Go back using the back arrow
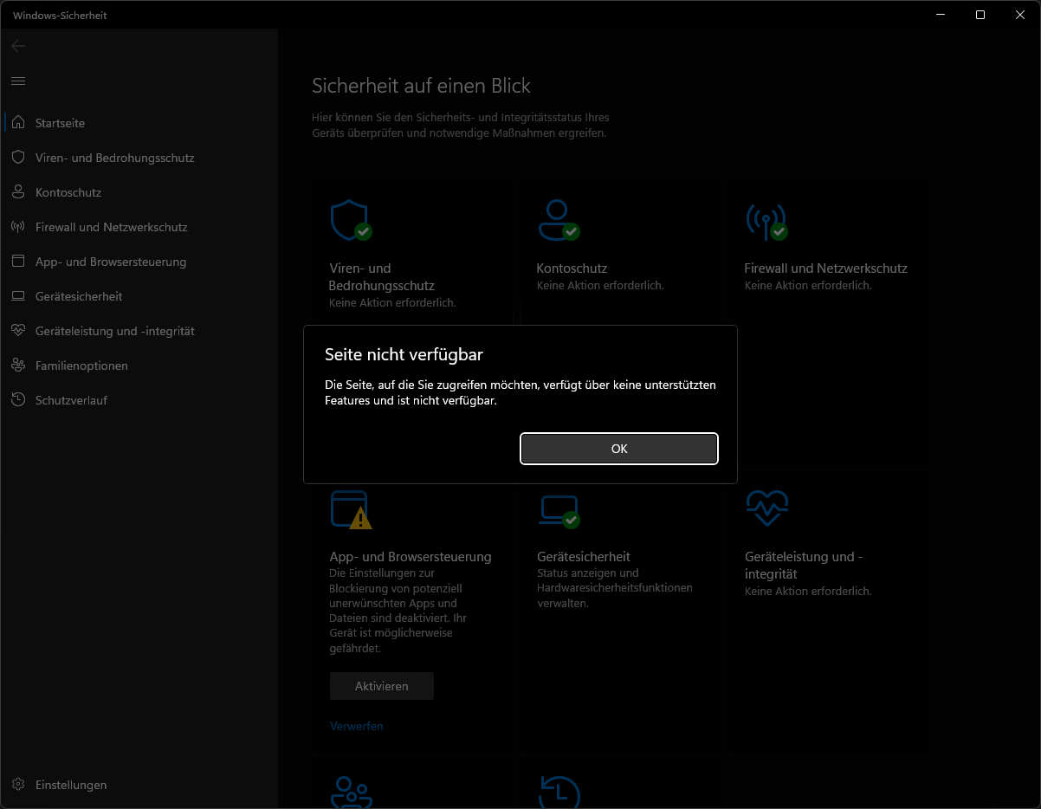This screenshot has height=809, width=1041. 18,46
